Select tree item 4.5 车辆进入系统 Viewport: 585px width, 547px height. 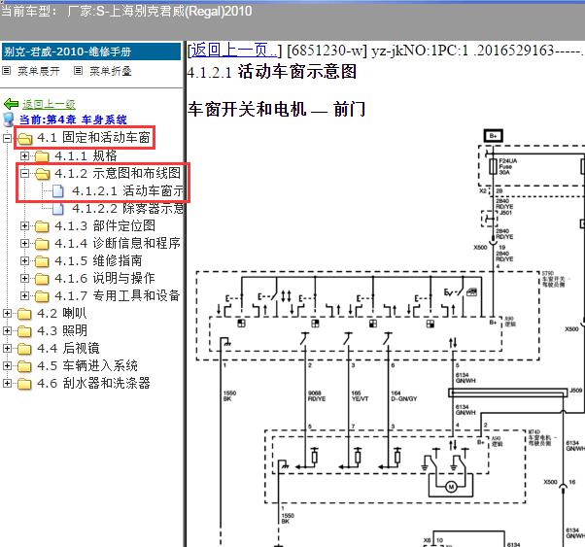click(x=87, y=366)
